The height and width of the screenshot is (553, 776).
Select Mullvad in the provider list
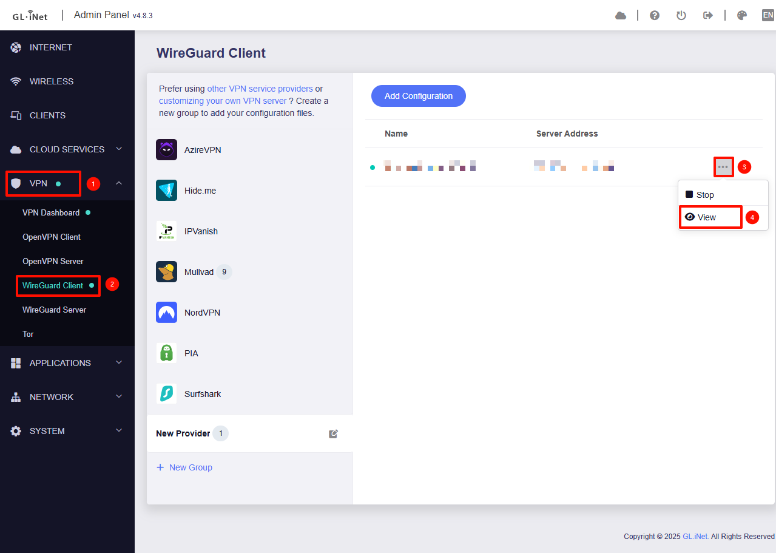click(x=198, y=272)
